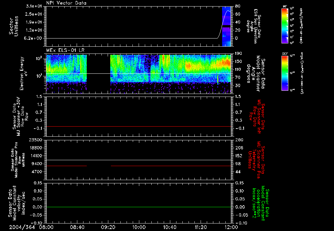Image resolution: width=334 pixels, height=231 pixels.
Task: Click the 12:00 time axis label
Action: click(231, 227)
